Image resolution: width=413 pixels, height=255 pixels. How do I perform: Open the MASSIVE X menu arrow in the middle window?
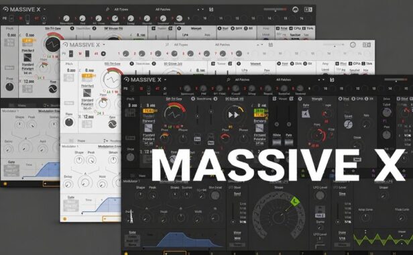pos(104,45)
